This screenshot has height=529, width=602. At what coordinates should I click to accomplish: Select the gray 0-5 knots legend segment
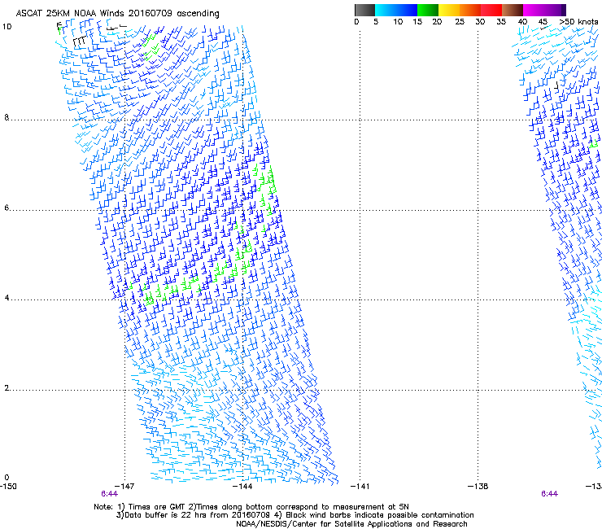(x=364, y=10)
